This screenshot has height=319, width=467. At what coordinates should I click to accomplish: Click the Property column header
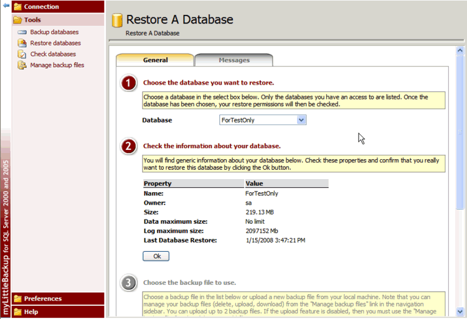coord(193,183)
